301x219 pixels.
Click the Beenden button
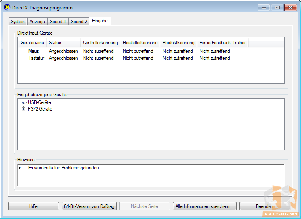[264, 206]
